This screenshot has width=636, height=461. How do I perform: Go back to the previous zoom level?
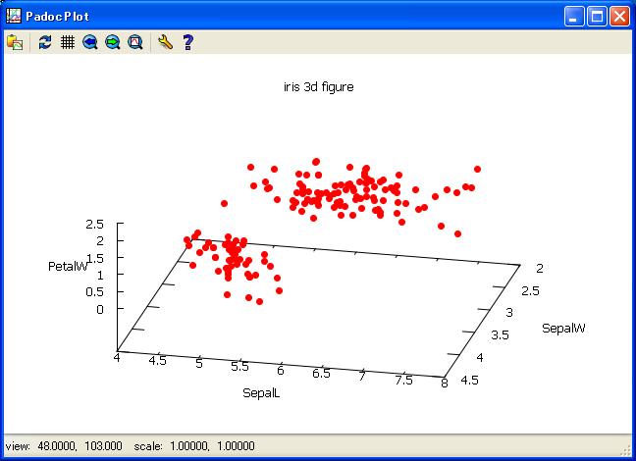tap(90, 42)
